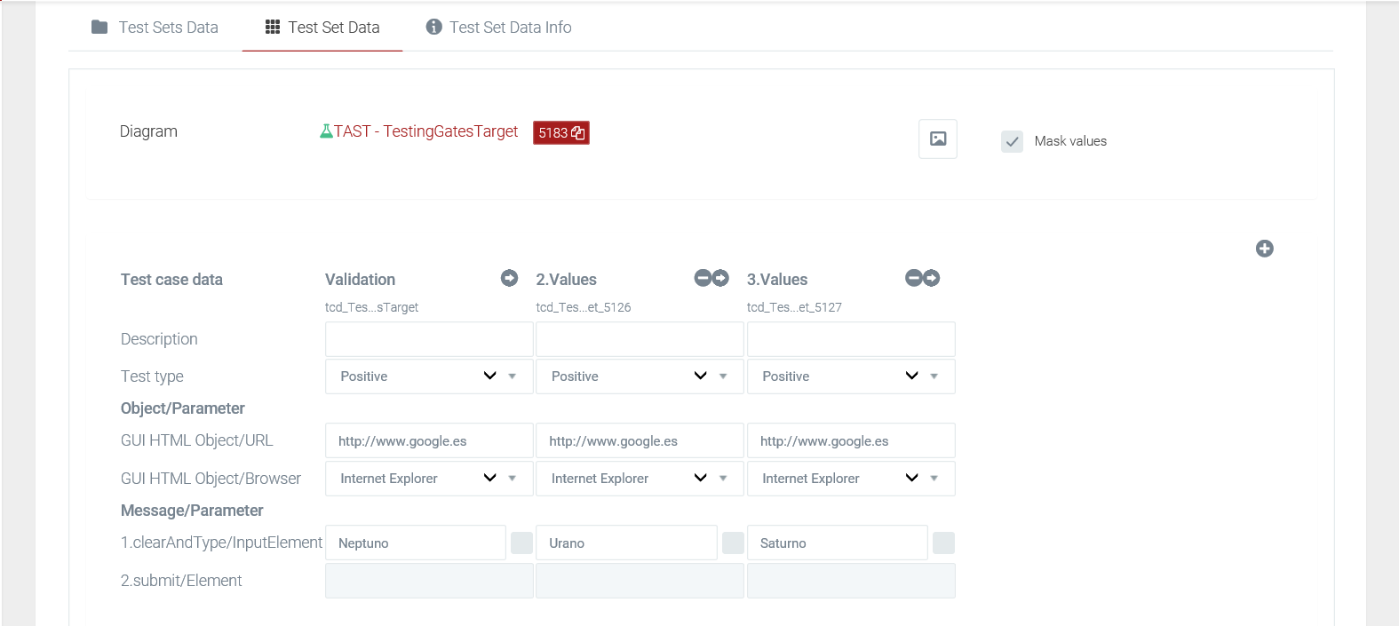Viewport: 1399px width, 626px height.
Task: Toggle the checkbox next to Saturno field
Action: click(943, 543)
